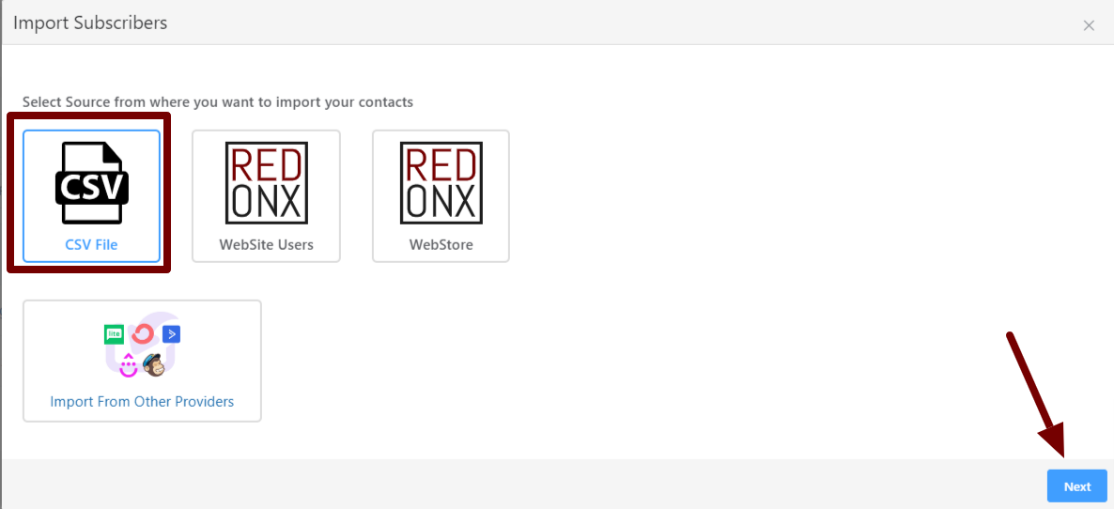This screenshot has width=1114, height=509.
Task: Click the 'Import Subscribers' dialog title
Action: (x=90, y=23)
